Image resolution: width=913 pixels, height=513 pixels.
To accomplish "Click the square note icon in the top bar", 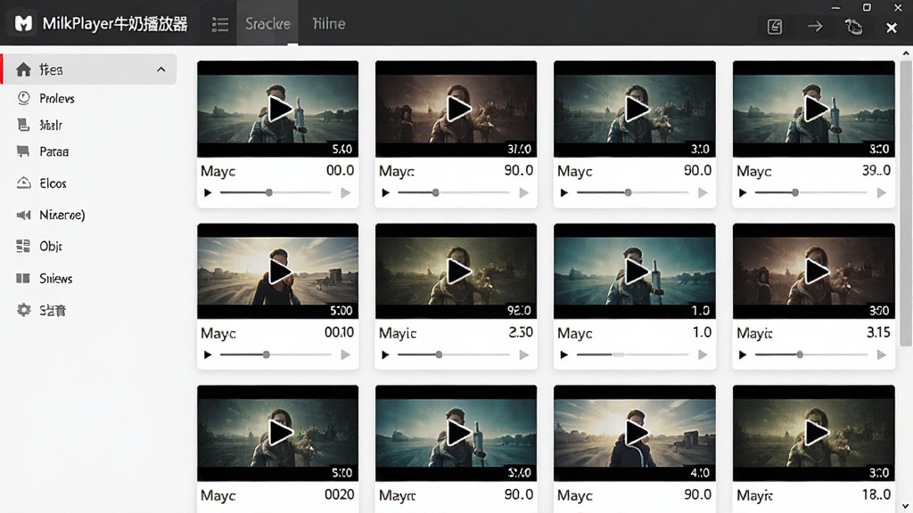I will 775,27.
